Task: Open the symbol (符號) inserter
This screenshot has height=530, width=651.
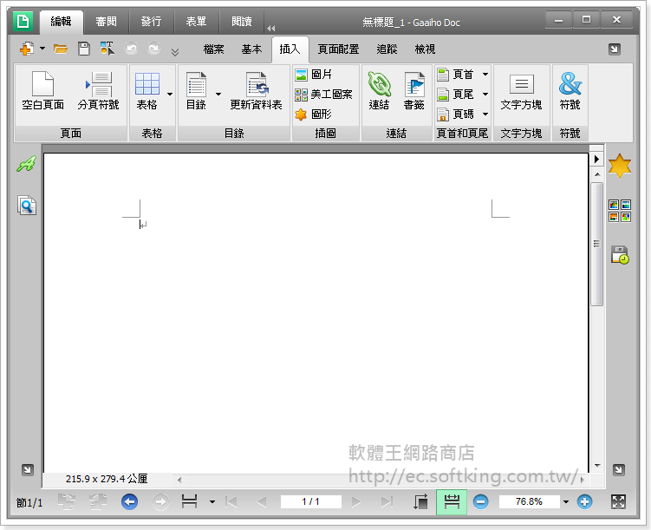Action: (570, 91)
